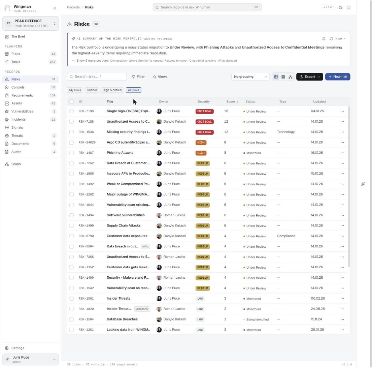This screenshot has height=368, width=372.
Task: Open Controls in sidebar
Action: pos(31,87)
